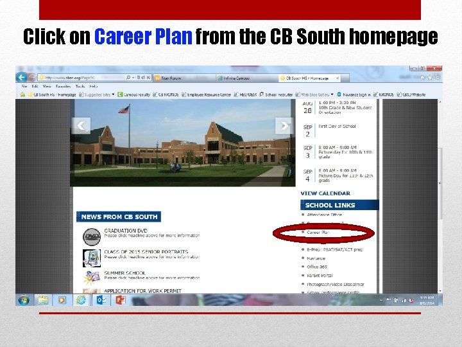Open File Explorer folder icon in taskbar
462x347 pixels.
coord(43,300)
